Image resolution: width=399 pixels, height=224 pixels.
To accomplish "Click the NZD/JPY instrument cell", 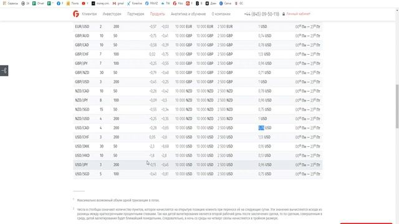I will pos(82,100).
